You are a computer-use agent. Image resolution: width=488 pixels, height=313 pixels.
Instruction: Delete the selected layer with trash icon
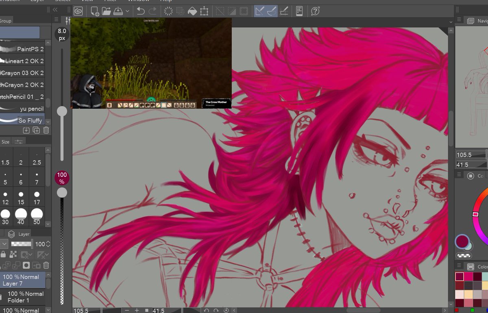(x=46, y=265)
